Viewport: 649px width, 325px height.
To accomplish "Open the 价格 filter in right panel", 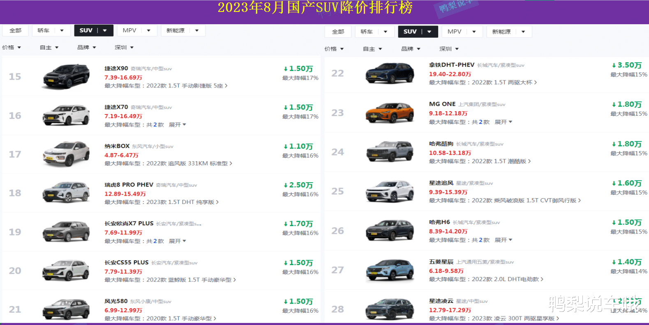I will 334,49.
